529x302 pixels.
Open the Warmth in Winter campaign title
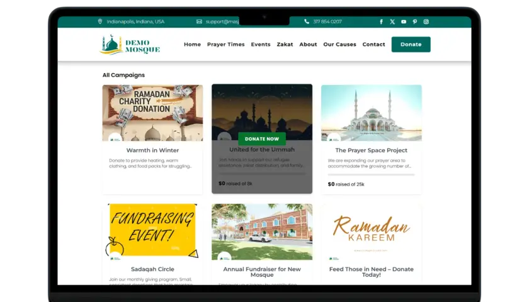[152, 150]
